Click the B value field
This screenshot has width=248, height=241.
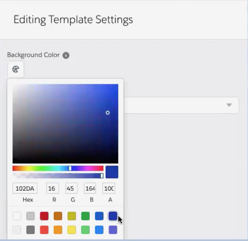pyautogui.click(x=90, y=188)
